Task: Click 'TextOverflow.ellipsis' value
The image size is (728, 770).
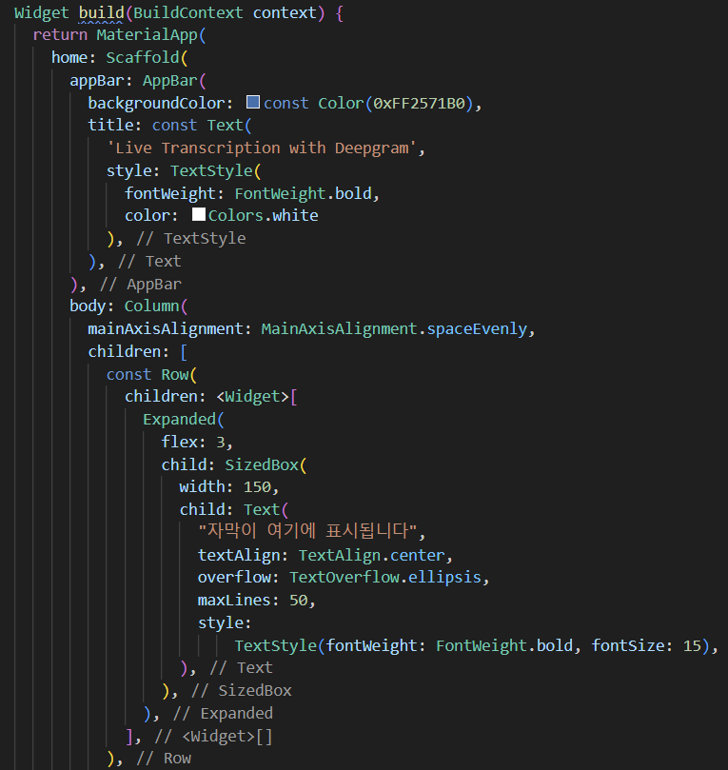Action: [x=385, y=577]
